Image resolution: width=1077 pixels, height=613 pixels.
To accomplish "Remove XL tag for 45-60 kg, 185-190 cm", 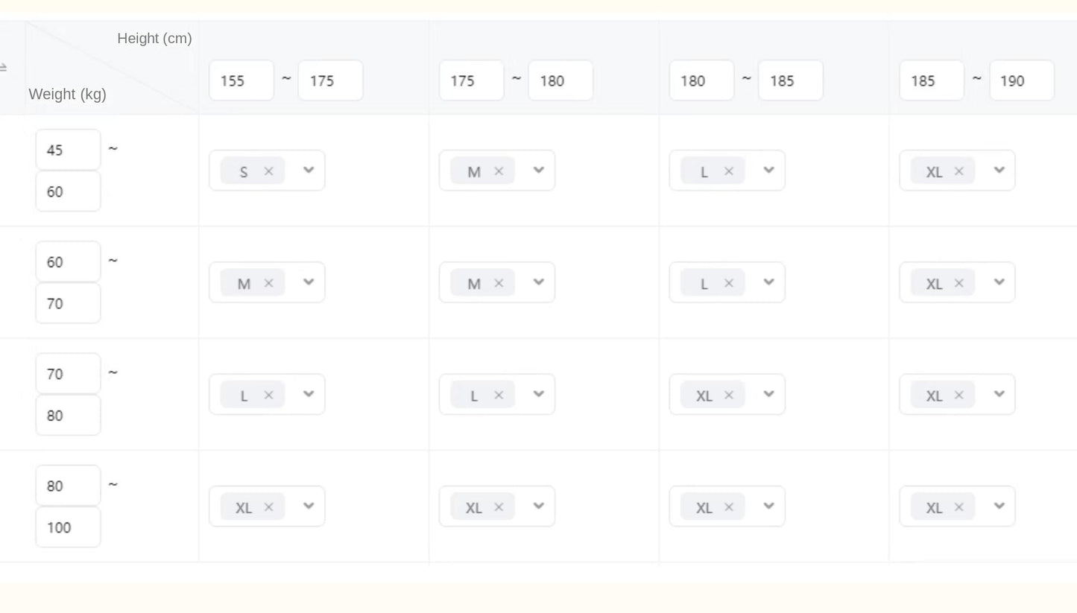I will click(x=959, y=171).
